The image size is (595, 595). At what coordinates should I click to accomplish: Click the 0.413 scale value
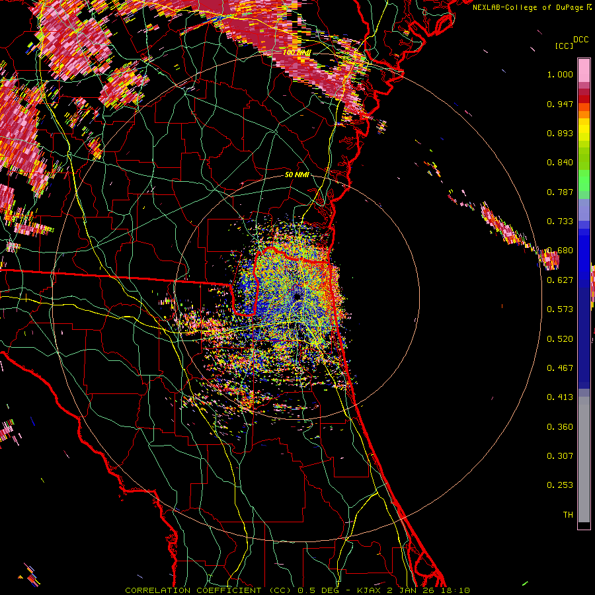[x=560, y=397]
